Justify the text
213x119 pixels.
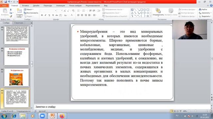point(89,15)
